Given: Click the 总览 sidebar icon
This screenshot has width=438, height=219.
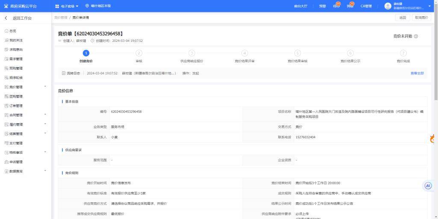Looking at the screenshot, I should click(6, 31).
